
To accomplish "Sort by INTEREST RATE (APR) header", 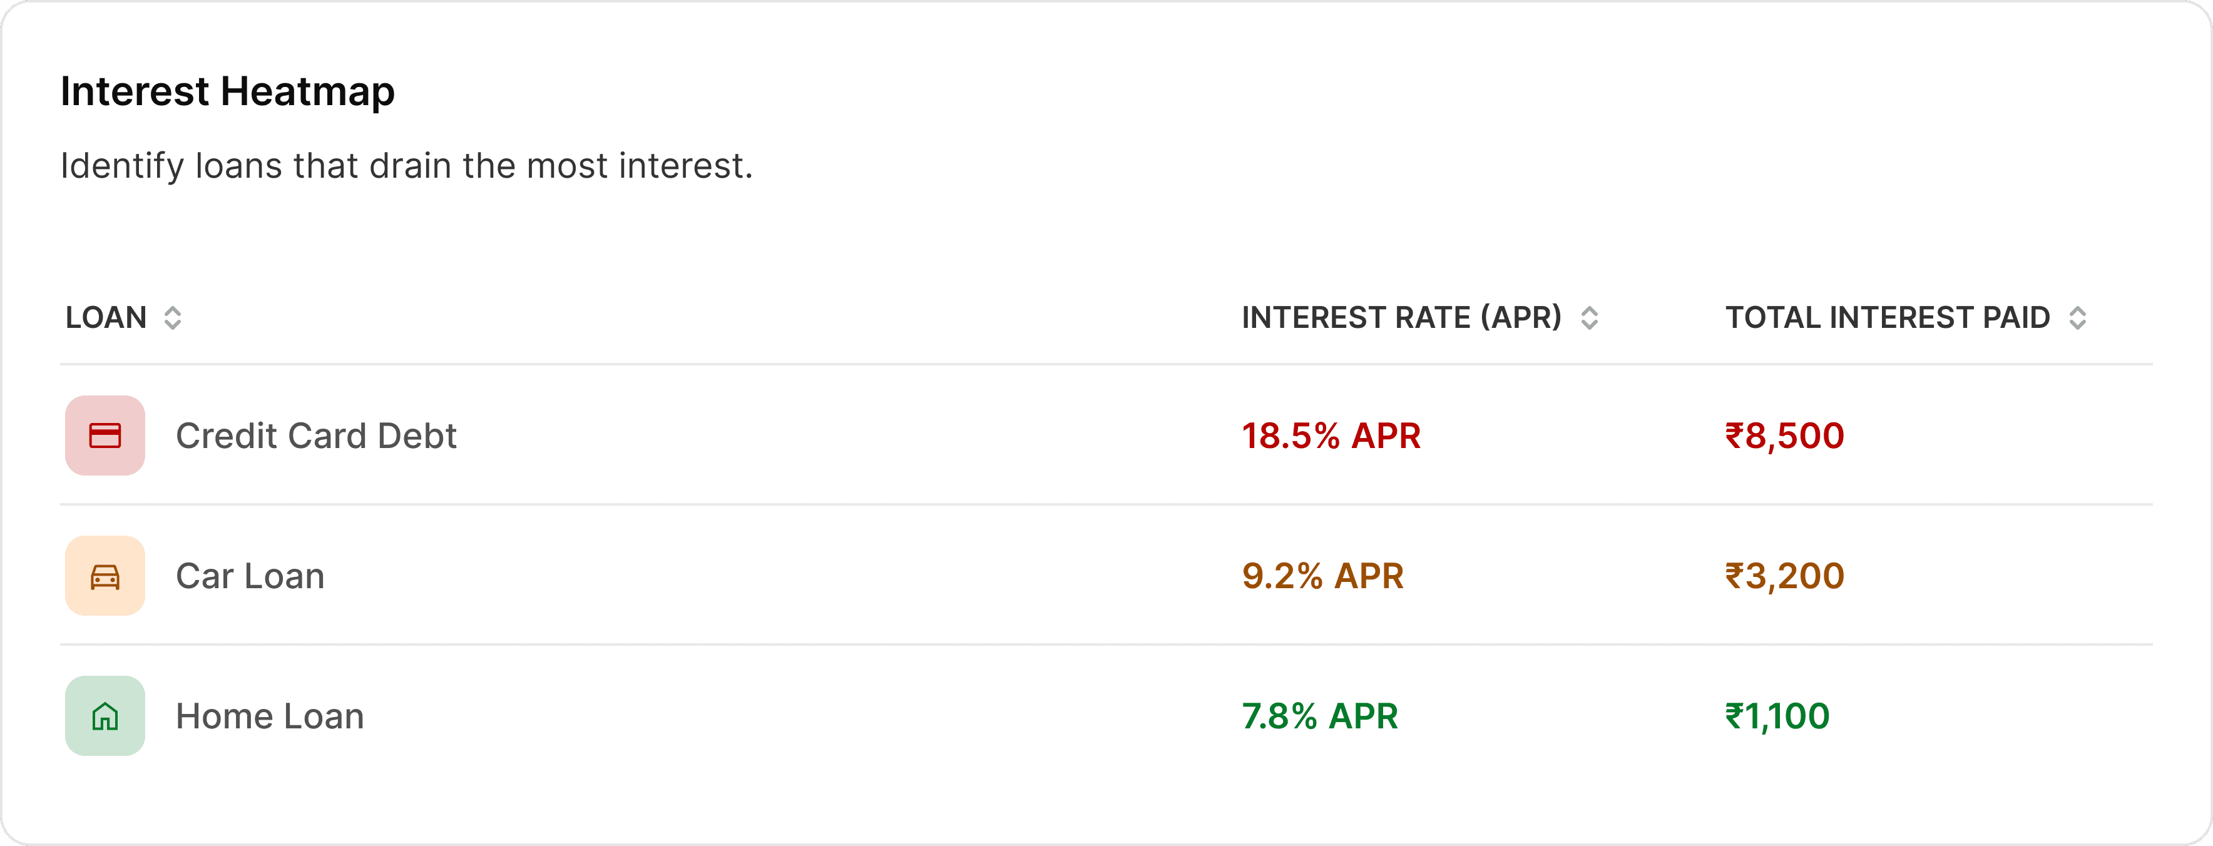I will 1401,318.
